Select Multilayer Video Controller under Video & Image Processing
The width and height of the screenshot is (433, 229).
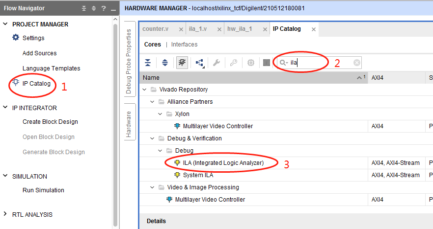[x=210, y=200]
